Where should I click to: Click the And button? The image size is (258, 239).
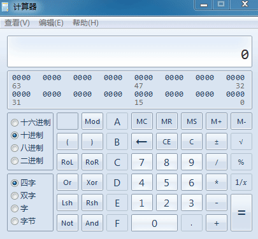(x=92, y=223)
